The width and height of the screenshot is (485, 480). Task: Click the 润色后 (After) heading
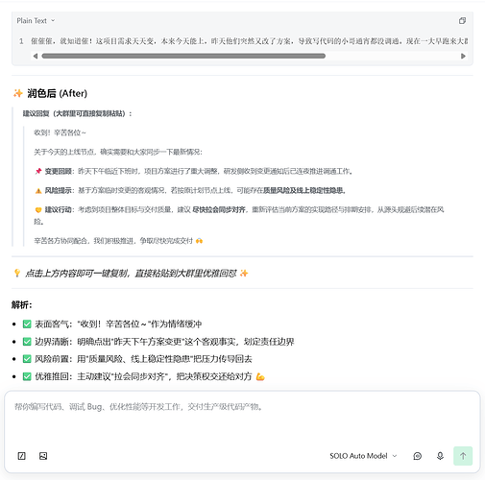(x=57, y=93)
